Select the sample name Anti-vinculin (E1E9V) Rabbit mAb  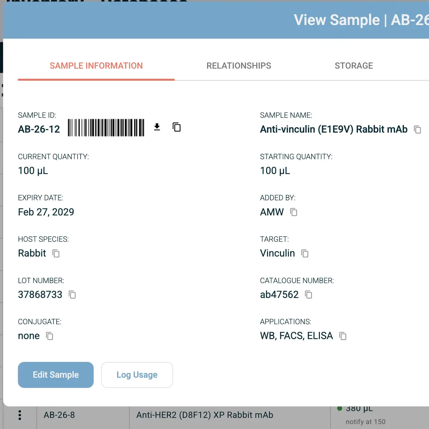pyautogui.click(x=334, y=129)
